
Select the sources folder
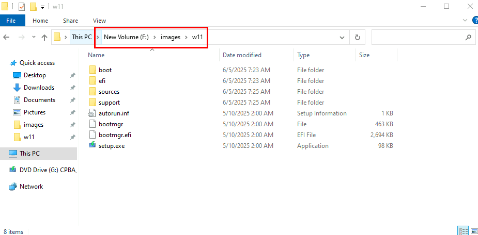(109, 92)
